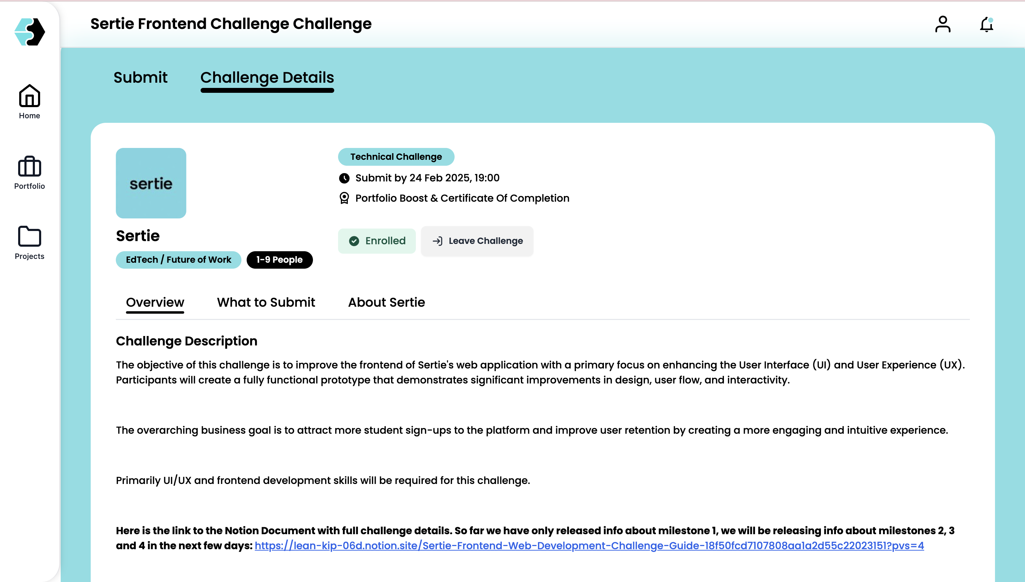This screenshot has width=1025, height=582.
Task: Click the EdTech / Future of Work tag
Action: point(179,260)
